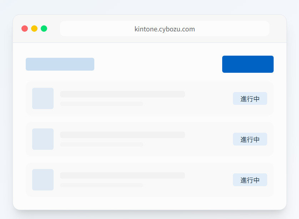The image size is (299, 219).
Task: Select the second record's title line
Action: pyautogui.click(x=123, y=135)
